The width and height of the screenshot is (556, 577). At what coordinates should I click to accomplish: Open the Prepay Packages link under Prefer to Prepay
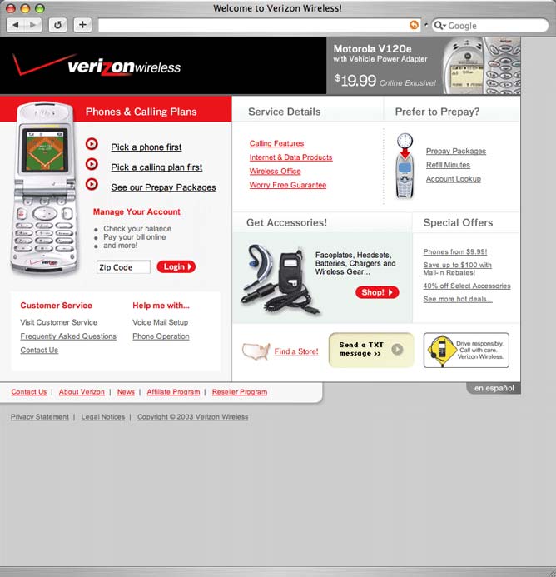point(456,152)
